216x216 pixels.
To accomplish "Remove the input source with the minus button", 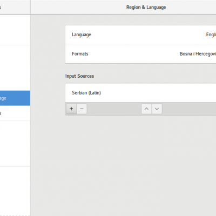I will click(82, 109).
